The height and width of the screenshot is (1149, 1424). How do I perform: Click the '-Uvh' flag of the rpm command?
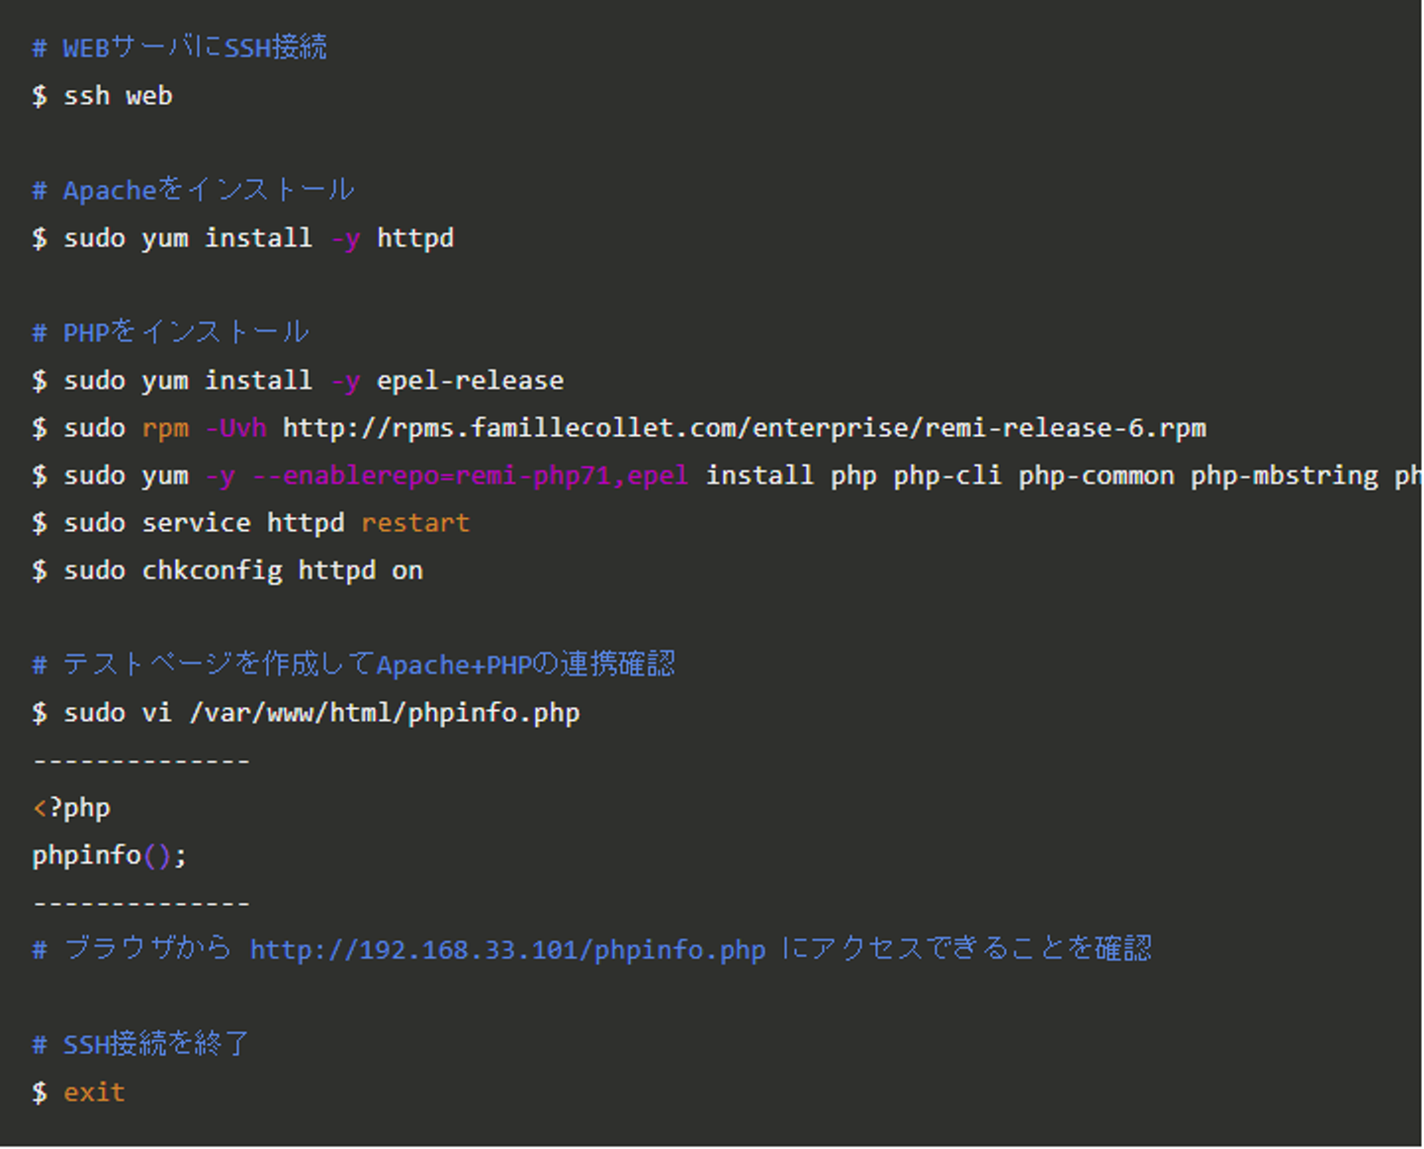click(236, 428)
